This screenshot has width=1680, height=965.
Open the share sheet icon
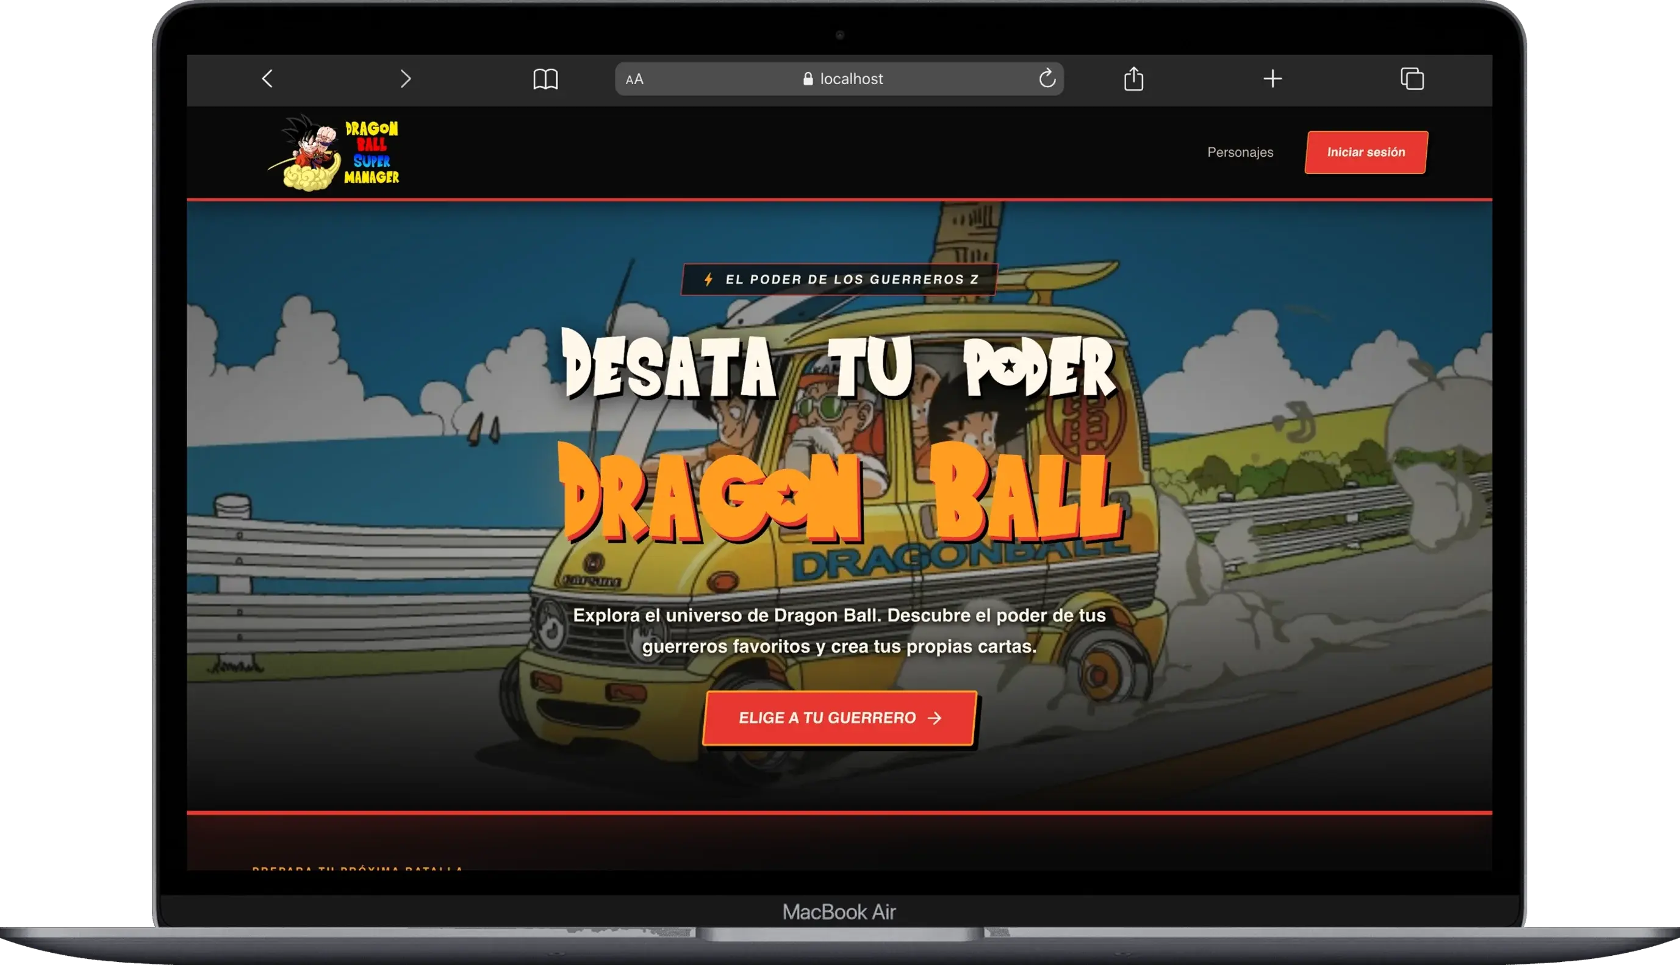click(x=1134, y=78)
